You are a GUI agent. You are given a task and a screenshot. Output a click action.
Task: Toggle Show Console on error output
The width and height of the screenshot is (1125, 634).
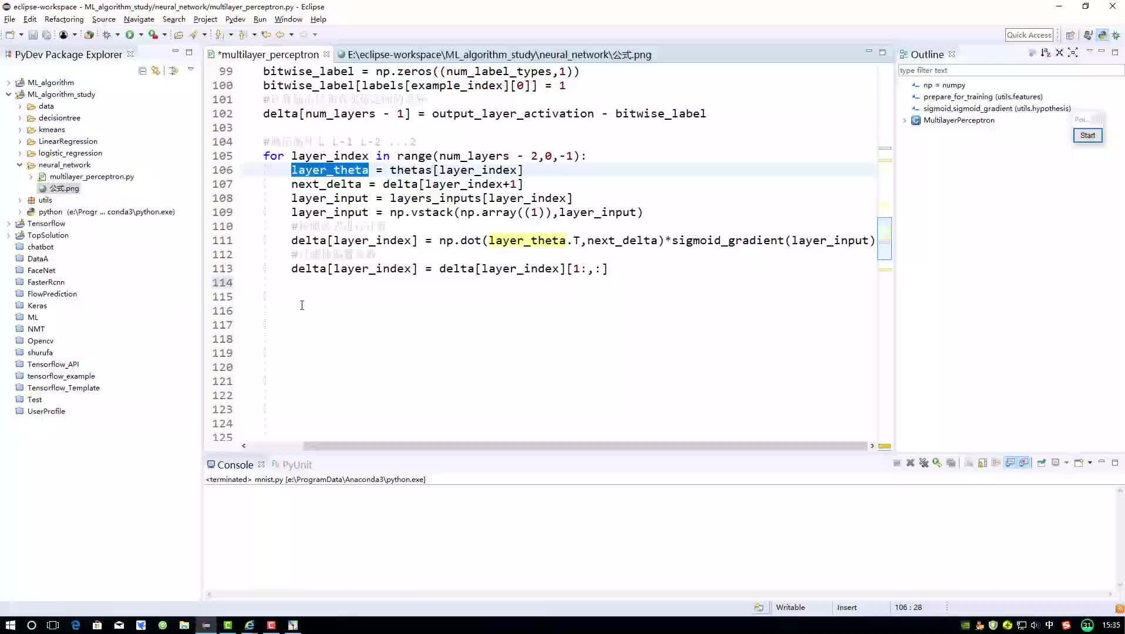[x=1023, y=463]
